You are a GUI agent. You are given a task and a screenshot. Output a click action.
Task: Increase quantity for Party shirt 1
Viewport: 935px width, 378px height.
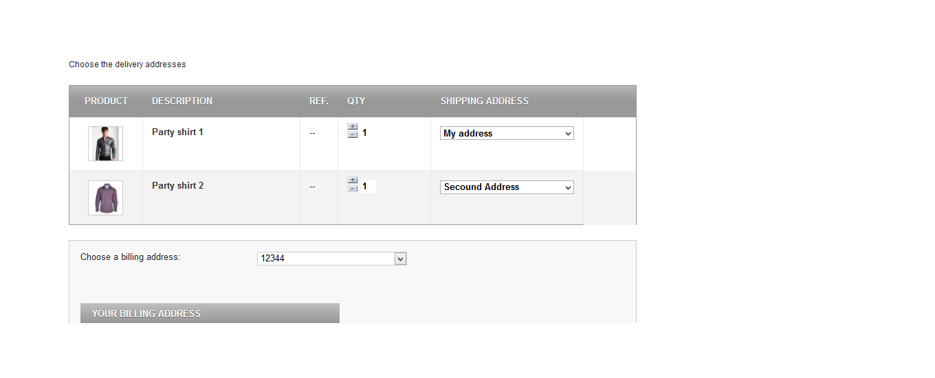[353, 126]
